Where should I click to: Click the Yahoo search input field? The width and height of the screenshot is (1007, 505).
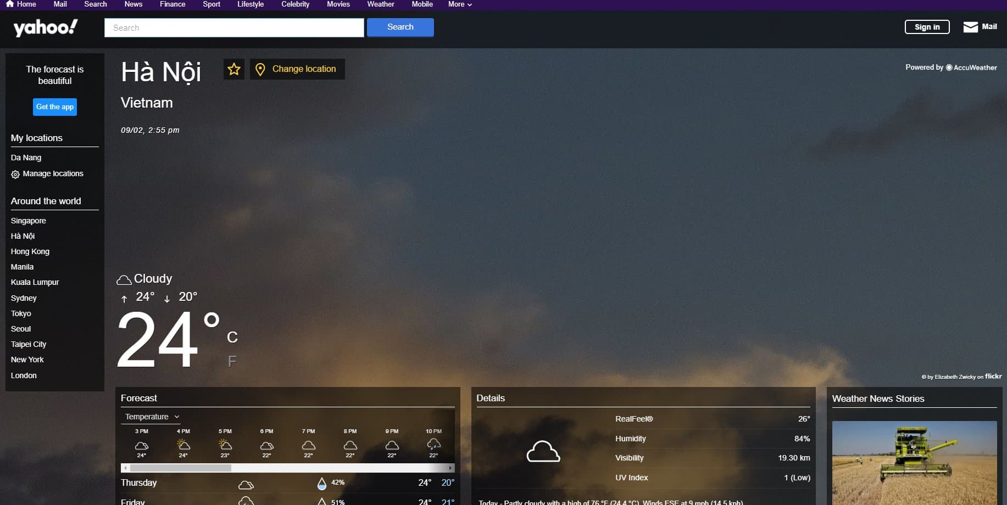234,27
